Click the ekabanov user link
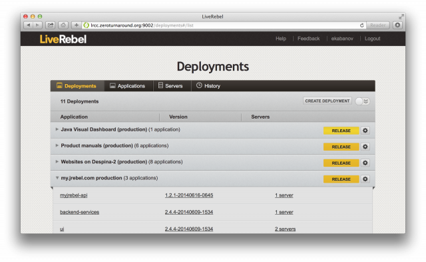Viewport: 426px width, 262px height. coord(342,39)
